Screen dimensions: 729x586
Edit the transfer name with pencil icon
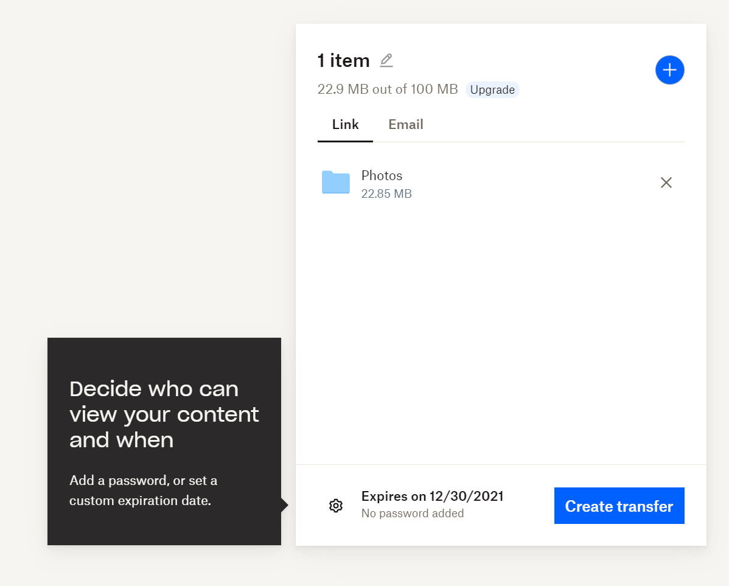(386, 60)
